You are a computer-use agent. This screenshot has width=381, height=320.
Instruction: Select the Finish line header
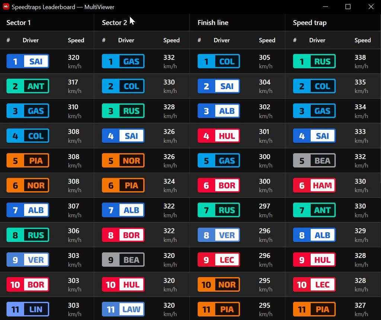213,23
